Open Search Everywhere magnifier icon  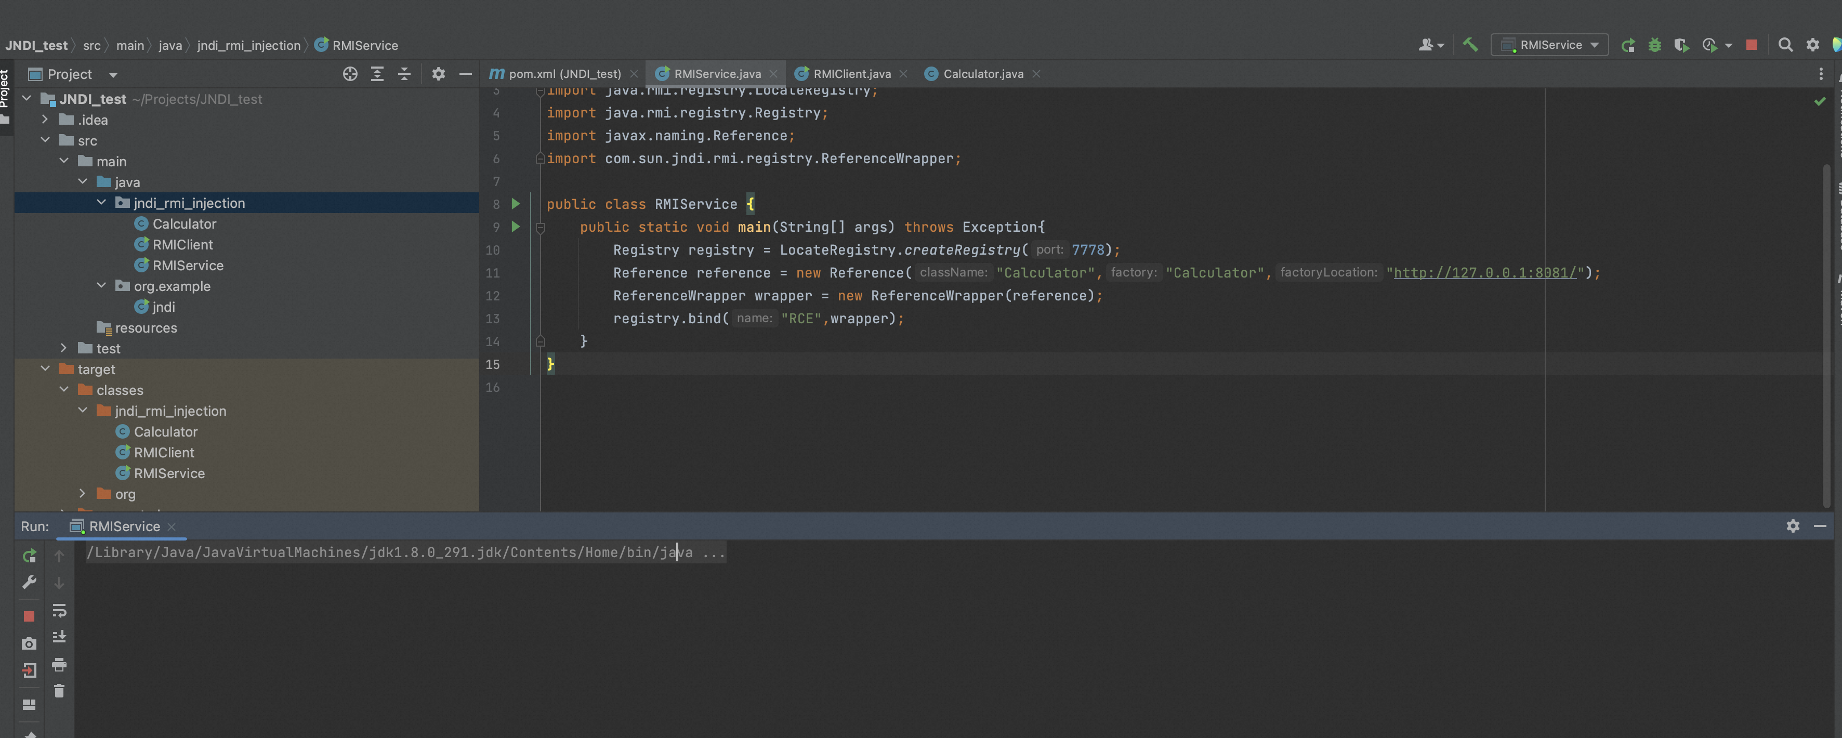click(1785, 45)
